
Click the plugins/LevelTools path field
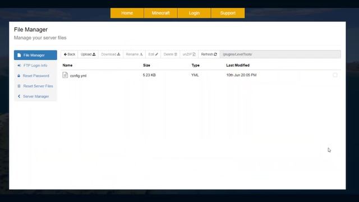[280, 54]
